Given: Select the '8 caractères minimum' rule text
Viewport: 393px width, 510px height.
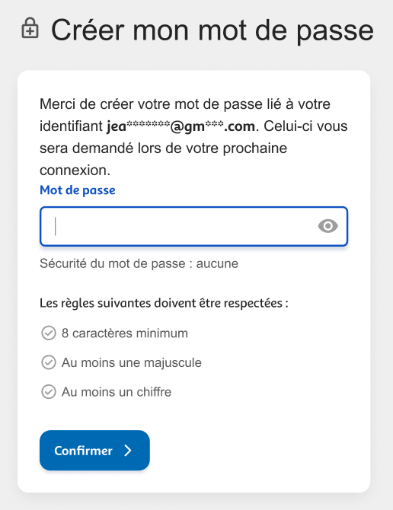Looking at the screenshot, I should (x=125, y=333).
